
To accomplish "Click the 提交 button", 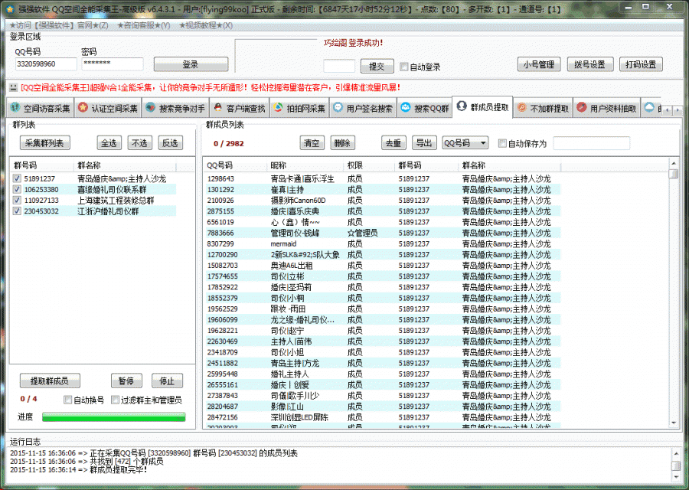I will point(377,67).
